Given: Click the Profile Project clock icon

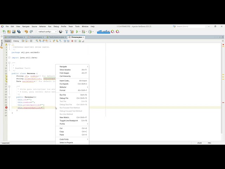Looking at the screenshot, I should point(90,32).
